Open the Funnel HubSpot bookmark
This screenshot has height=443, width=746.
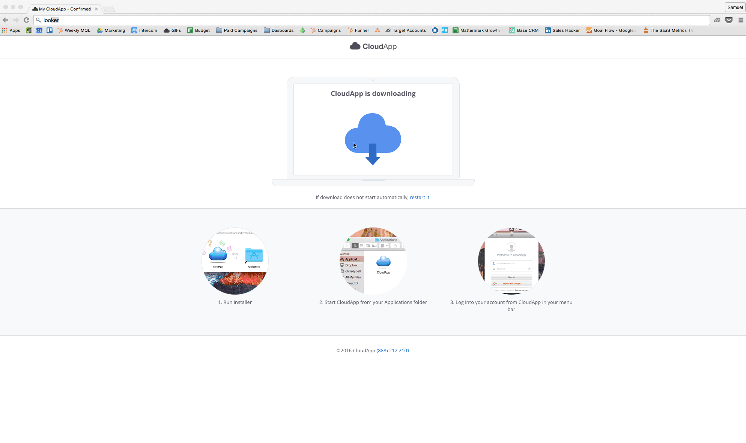click(x=358, y=30)
